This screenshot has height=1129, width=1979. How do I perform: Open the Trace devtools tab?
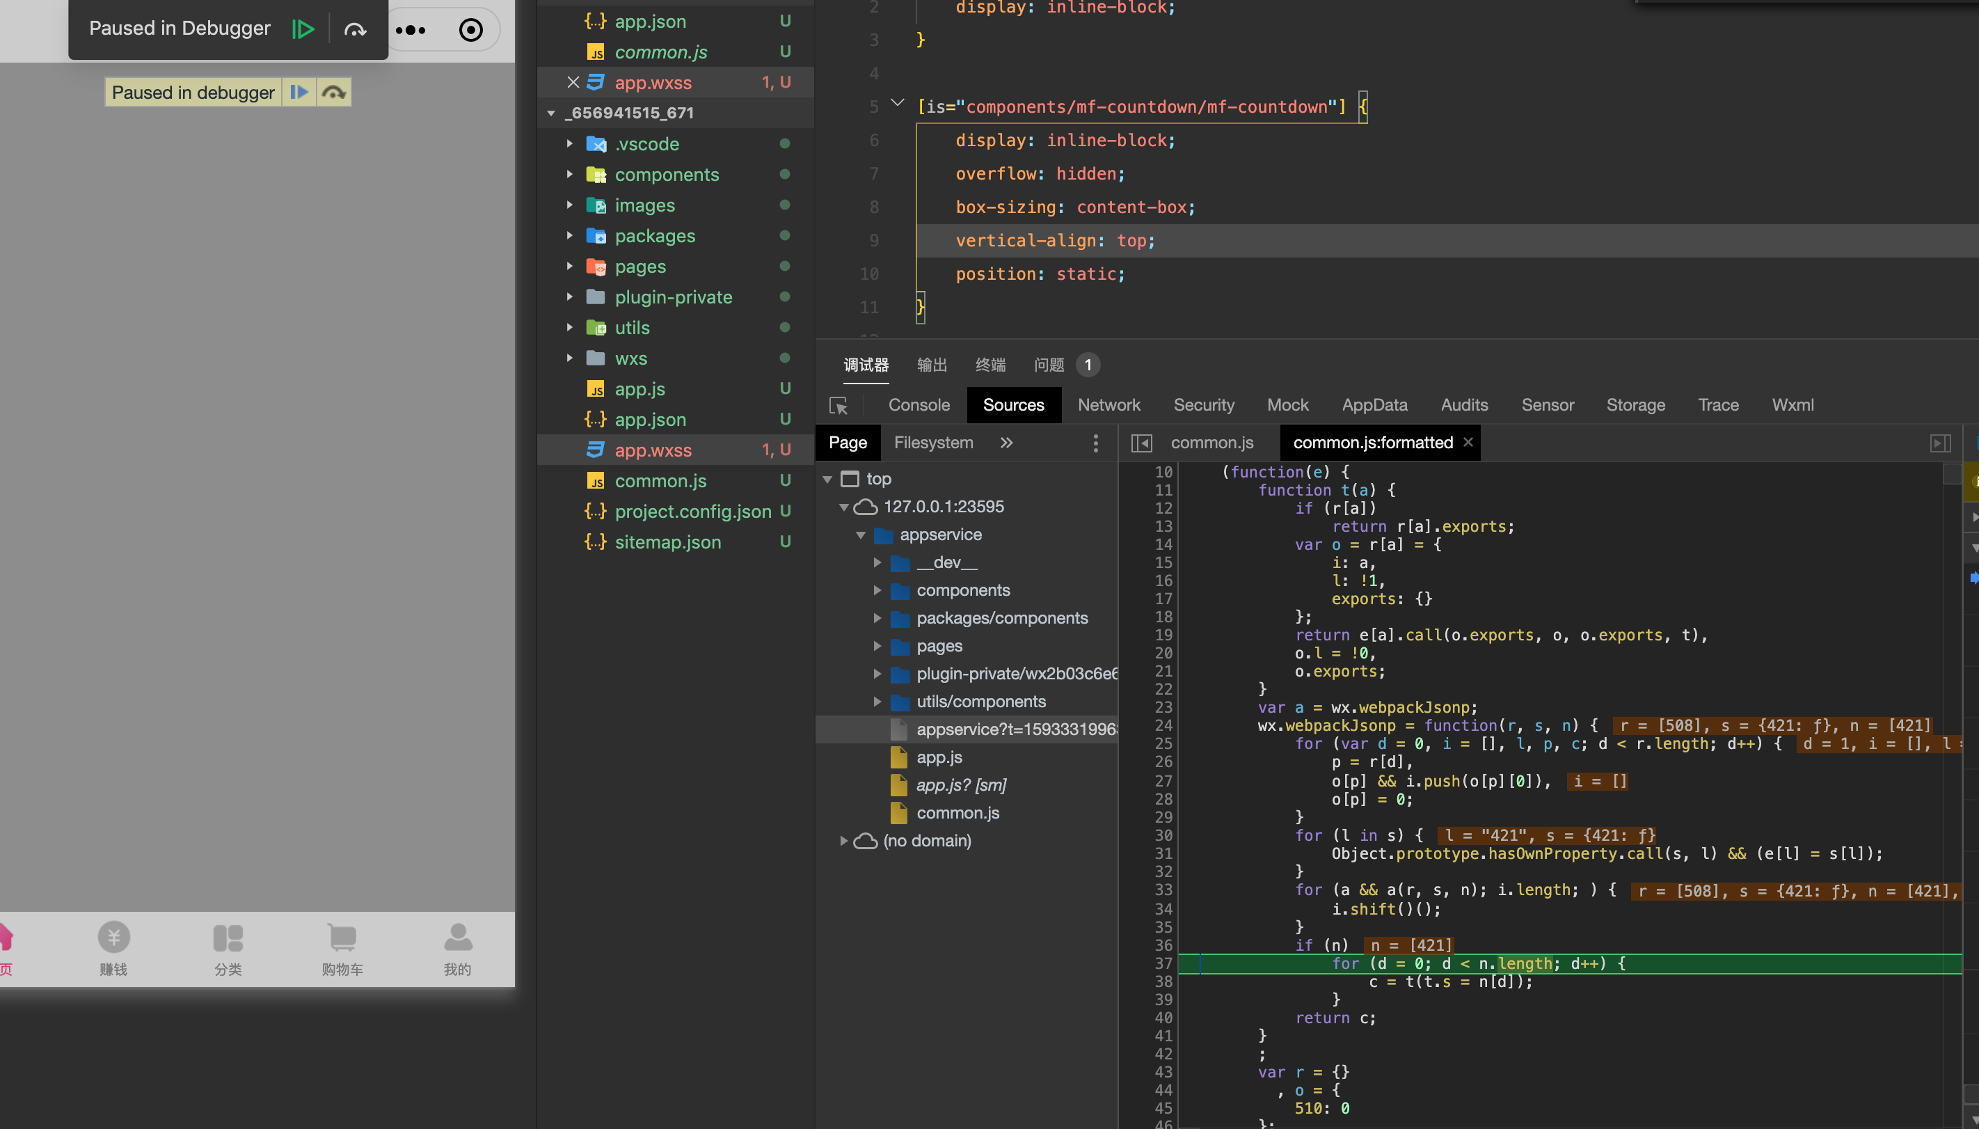click(x=1718, y=405)
